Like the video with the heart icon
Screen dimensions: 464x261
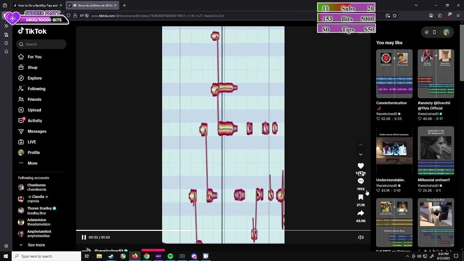click(361, 166)
